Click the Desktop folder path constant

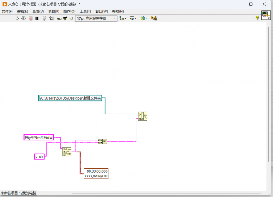pyautogui.click(x=70, y=98)
